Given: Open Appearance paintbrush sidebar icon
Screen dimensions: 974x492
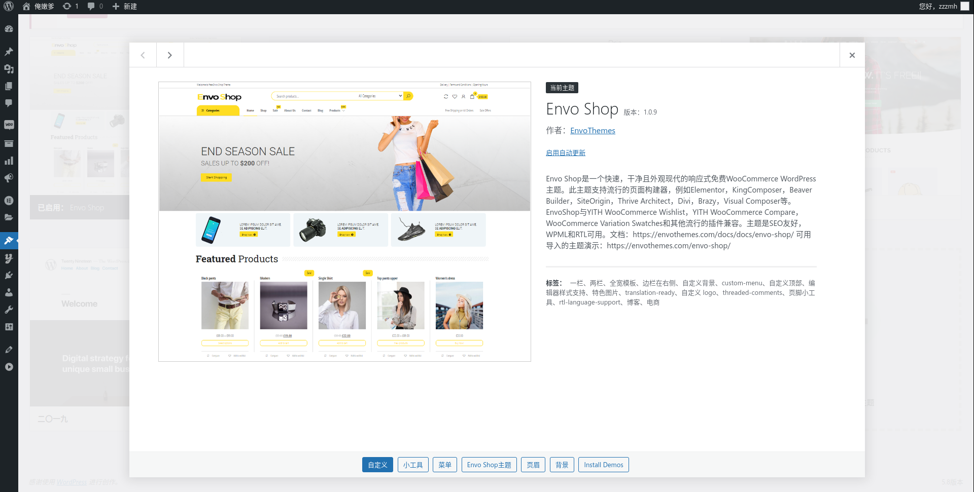Looking at the screenshot, I should (9, 240).
